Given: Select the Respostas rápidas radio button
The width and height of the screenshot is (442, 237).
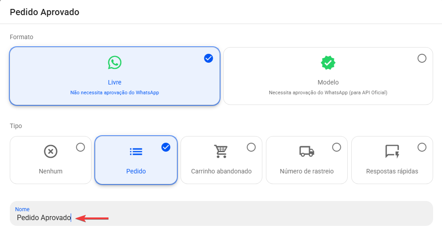Looking at the screenshot, I should pyautogui.click(x=422, y=147).
